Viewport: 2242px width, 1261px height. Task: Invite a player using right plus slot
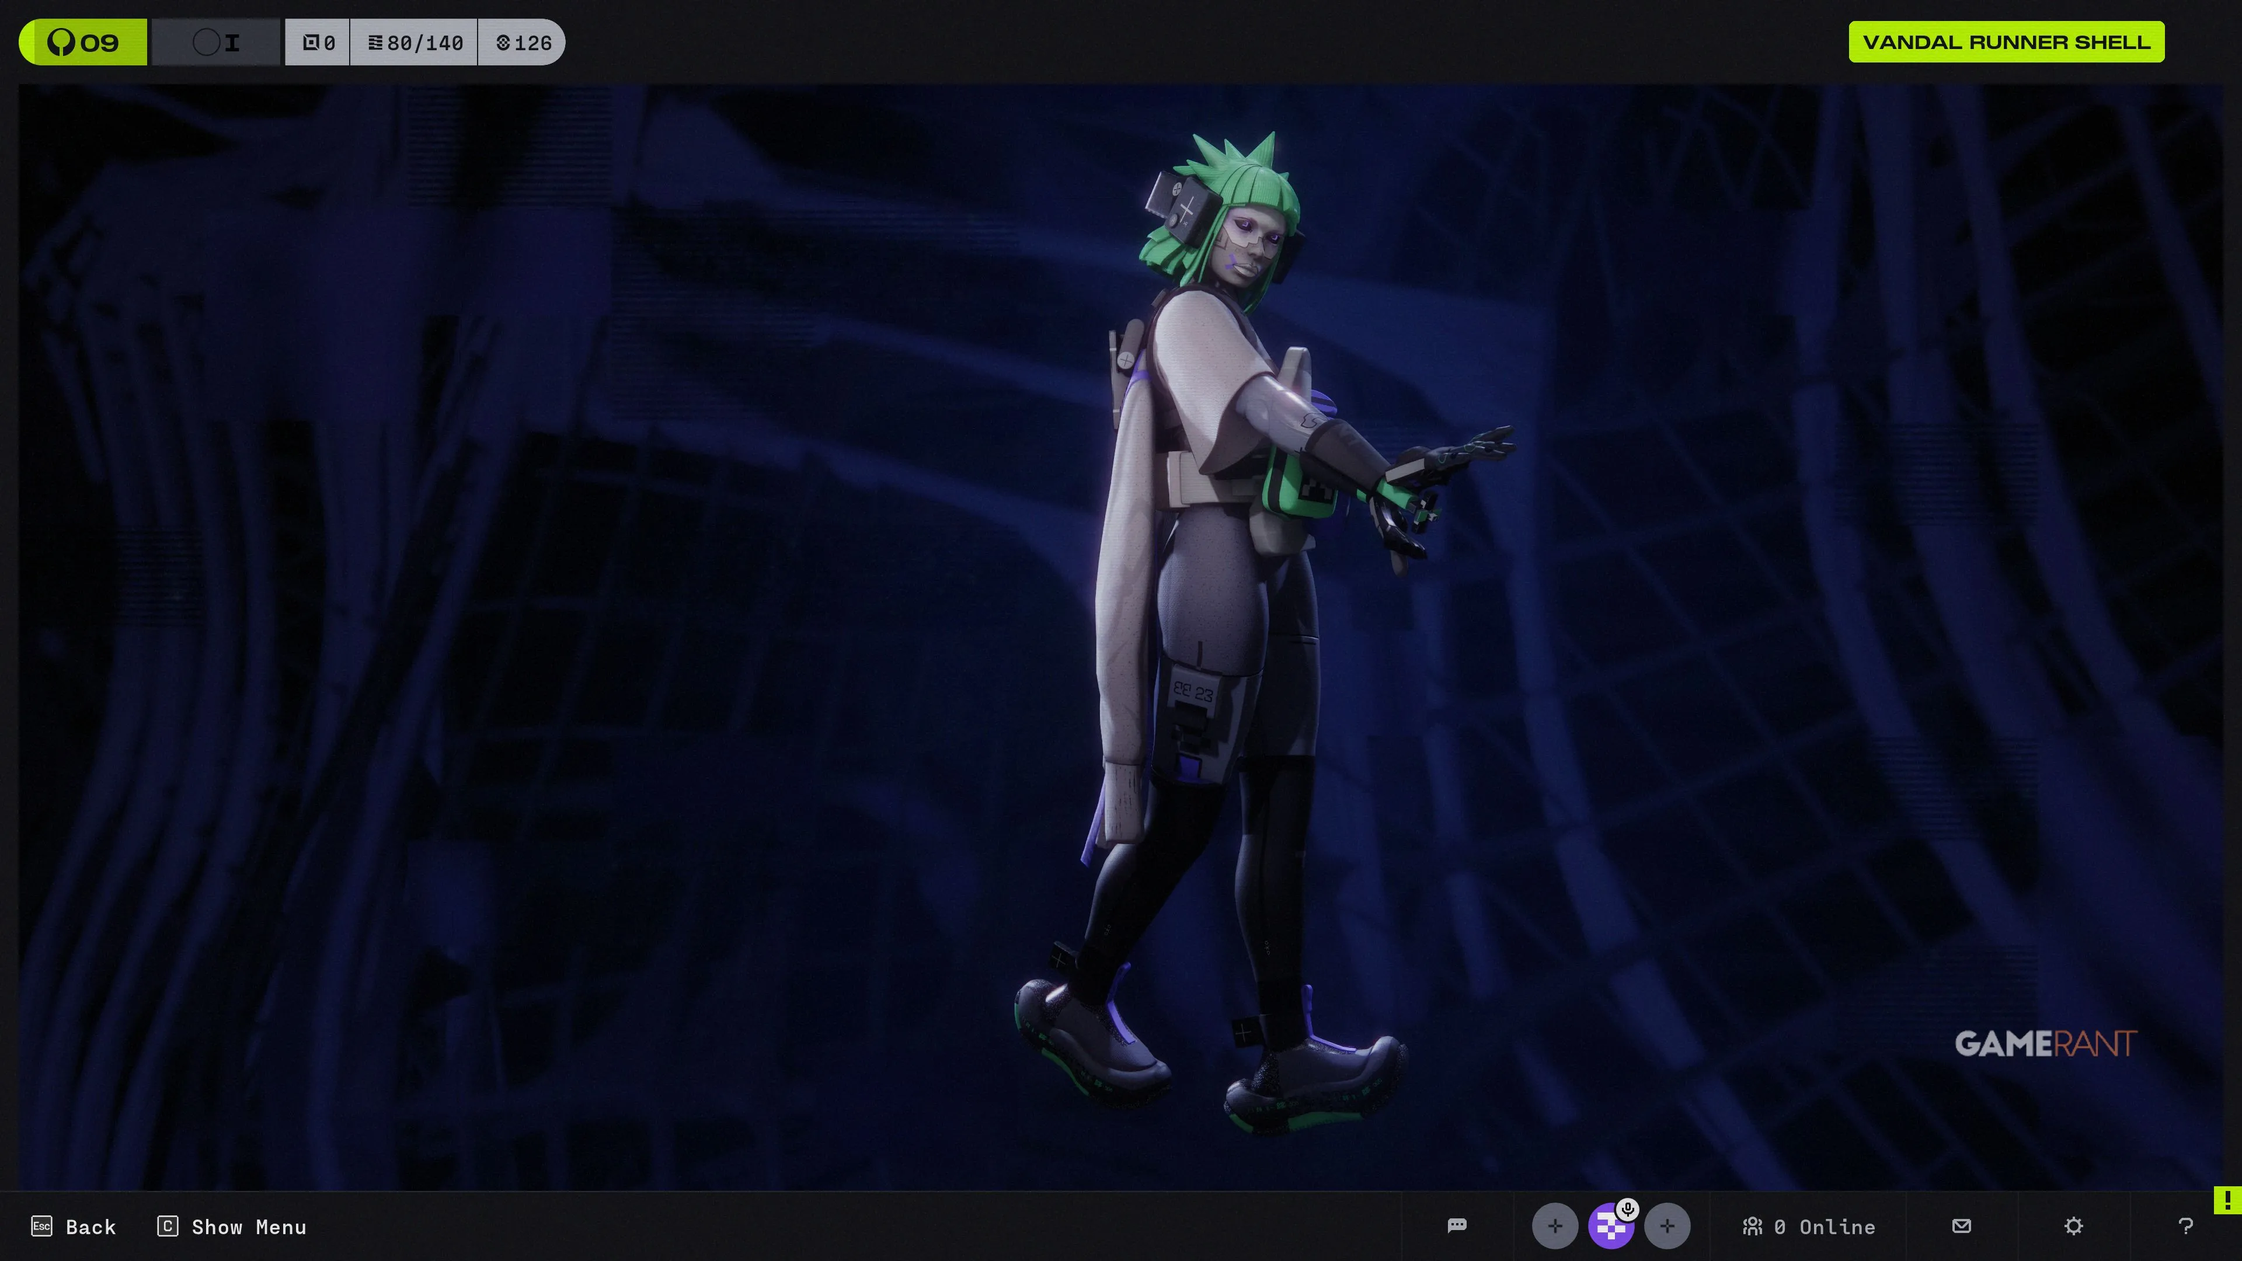coord(1667,1226)
